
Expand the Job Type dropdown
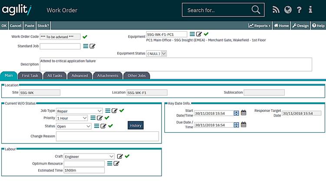point(100,111)
